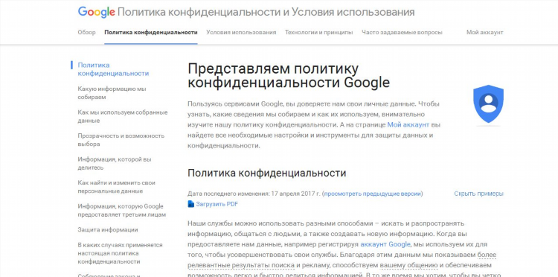Click subheading Политика конфиденциальности above date

(x=267, y=173)
